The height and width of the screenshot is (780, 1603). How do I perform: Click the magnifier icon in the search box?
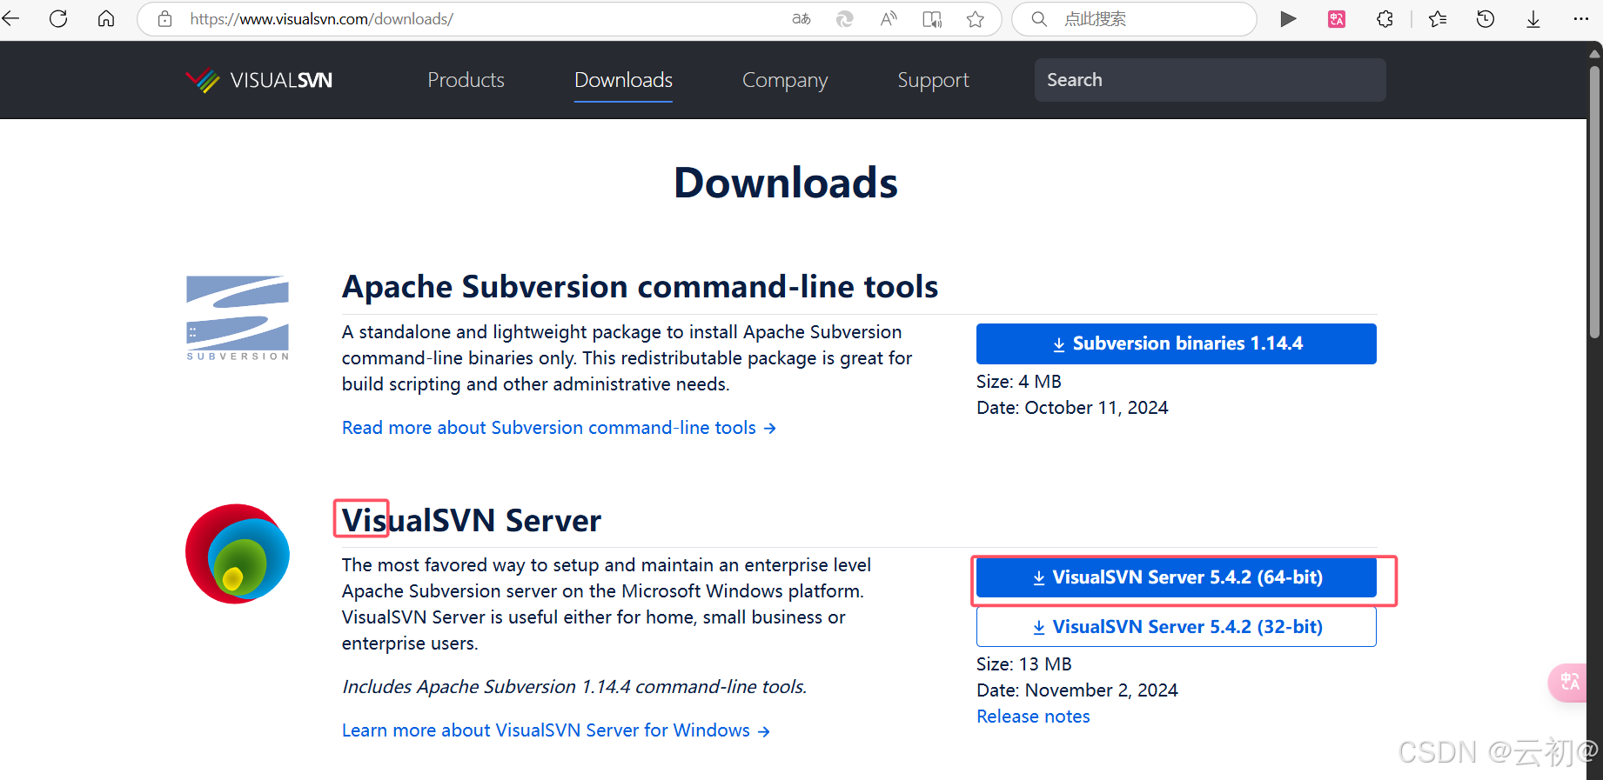[1039, 18]
